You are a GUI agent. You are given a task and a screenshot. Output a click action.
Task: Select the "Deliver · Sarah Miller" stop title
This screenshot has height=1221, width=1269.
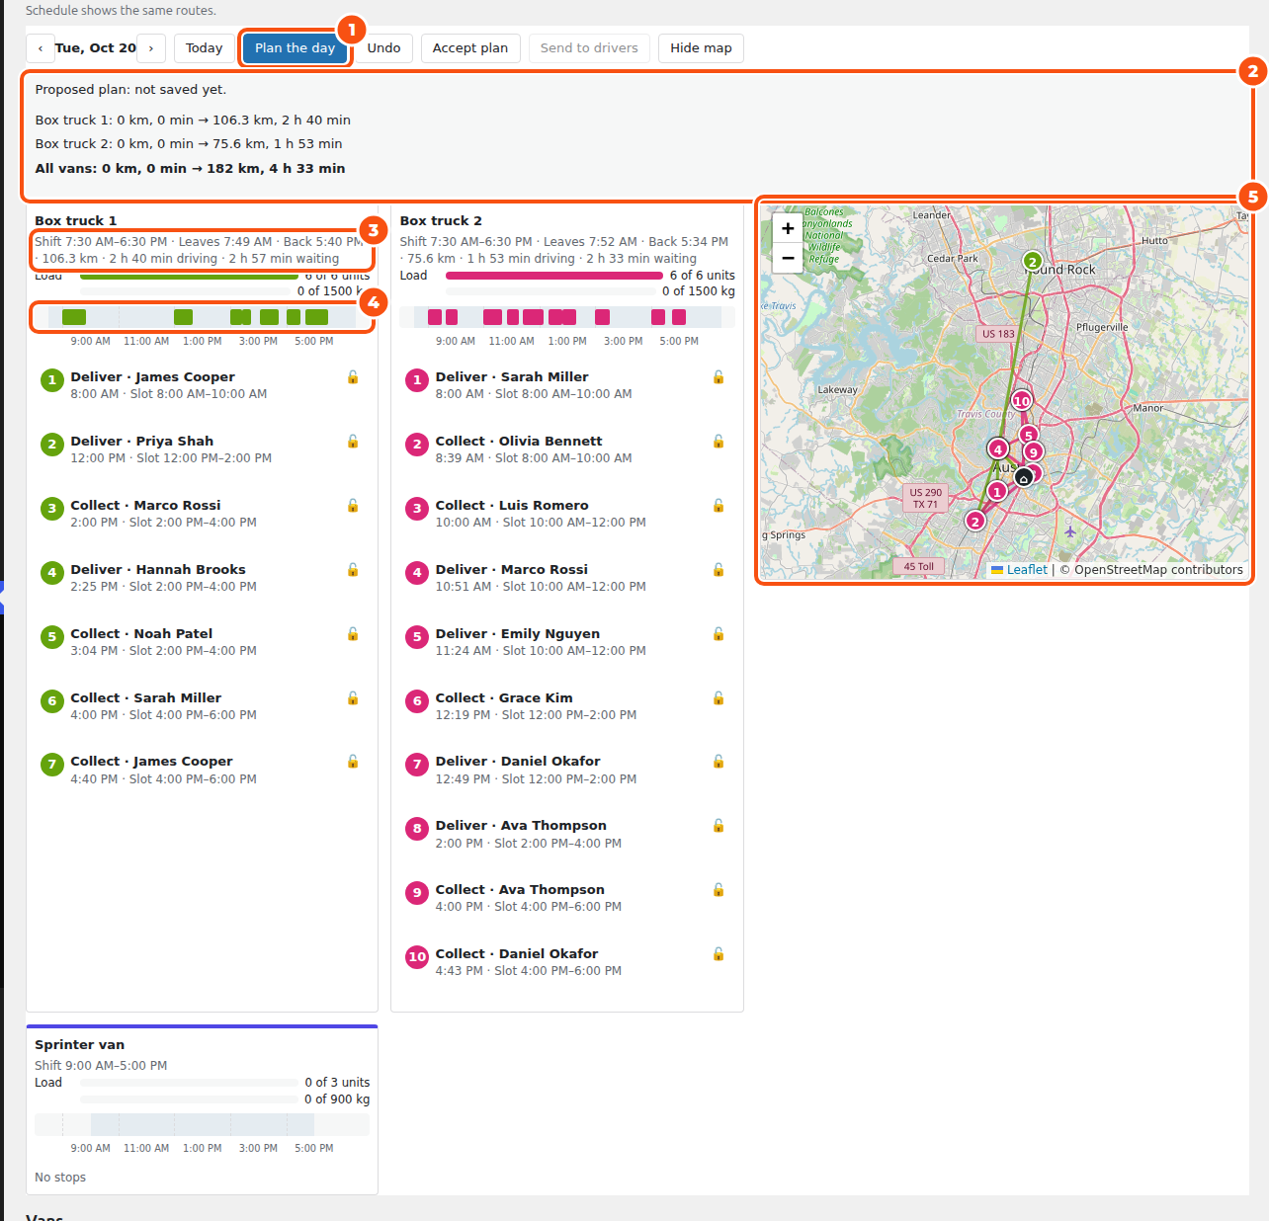click(x=512, y=377)
